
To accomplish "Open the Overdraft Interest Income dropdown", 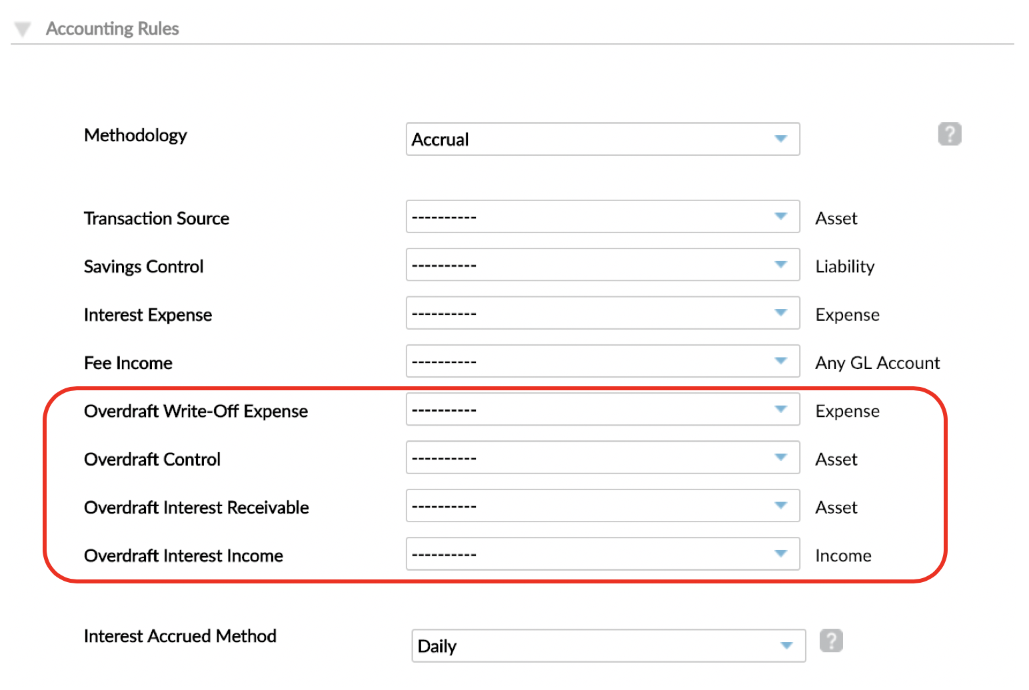I will pyautogui.click(x=602, y=553).
